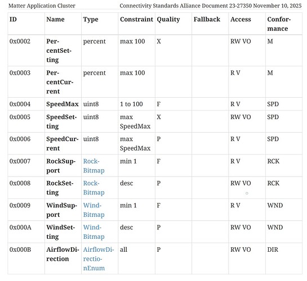
Task: Click 'uint8' type in SpeedMax row
Action: click(x=91, y=104)
